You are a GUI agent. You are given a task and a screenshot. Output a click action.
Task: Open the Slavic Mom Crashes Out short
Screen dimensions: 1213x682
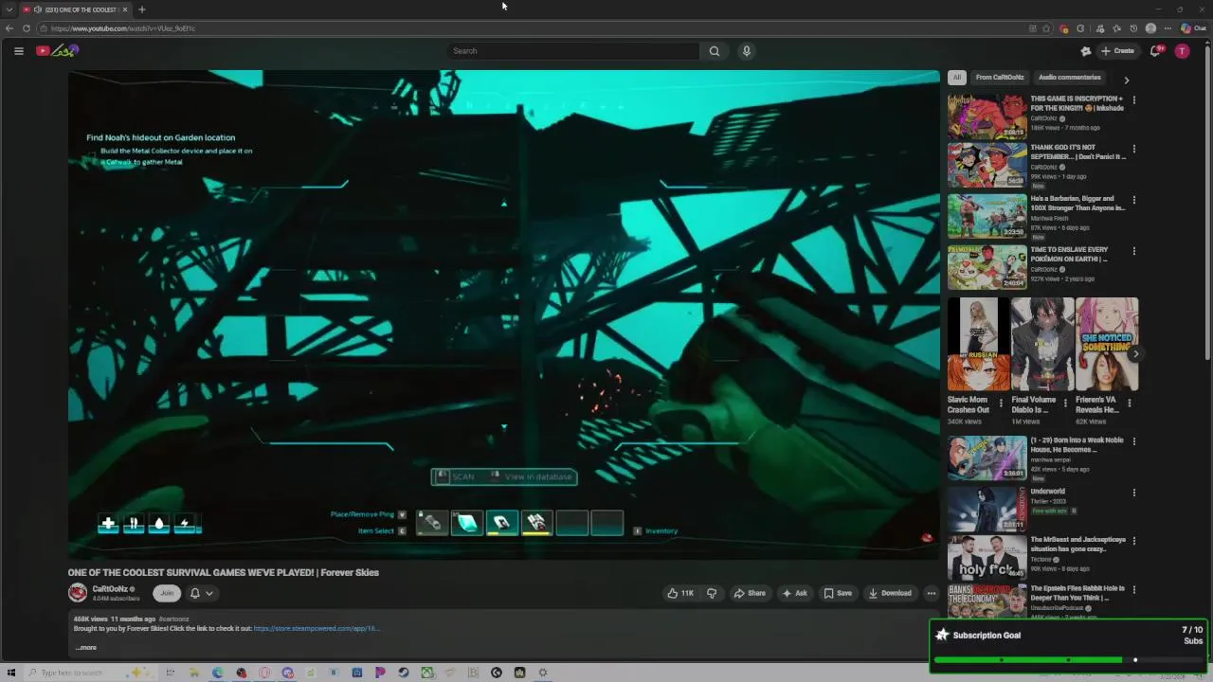tap(978, 345)
